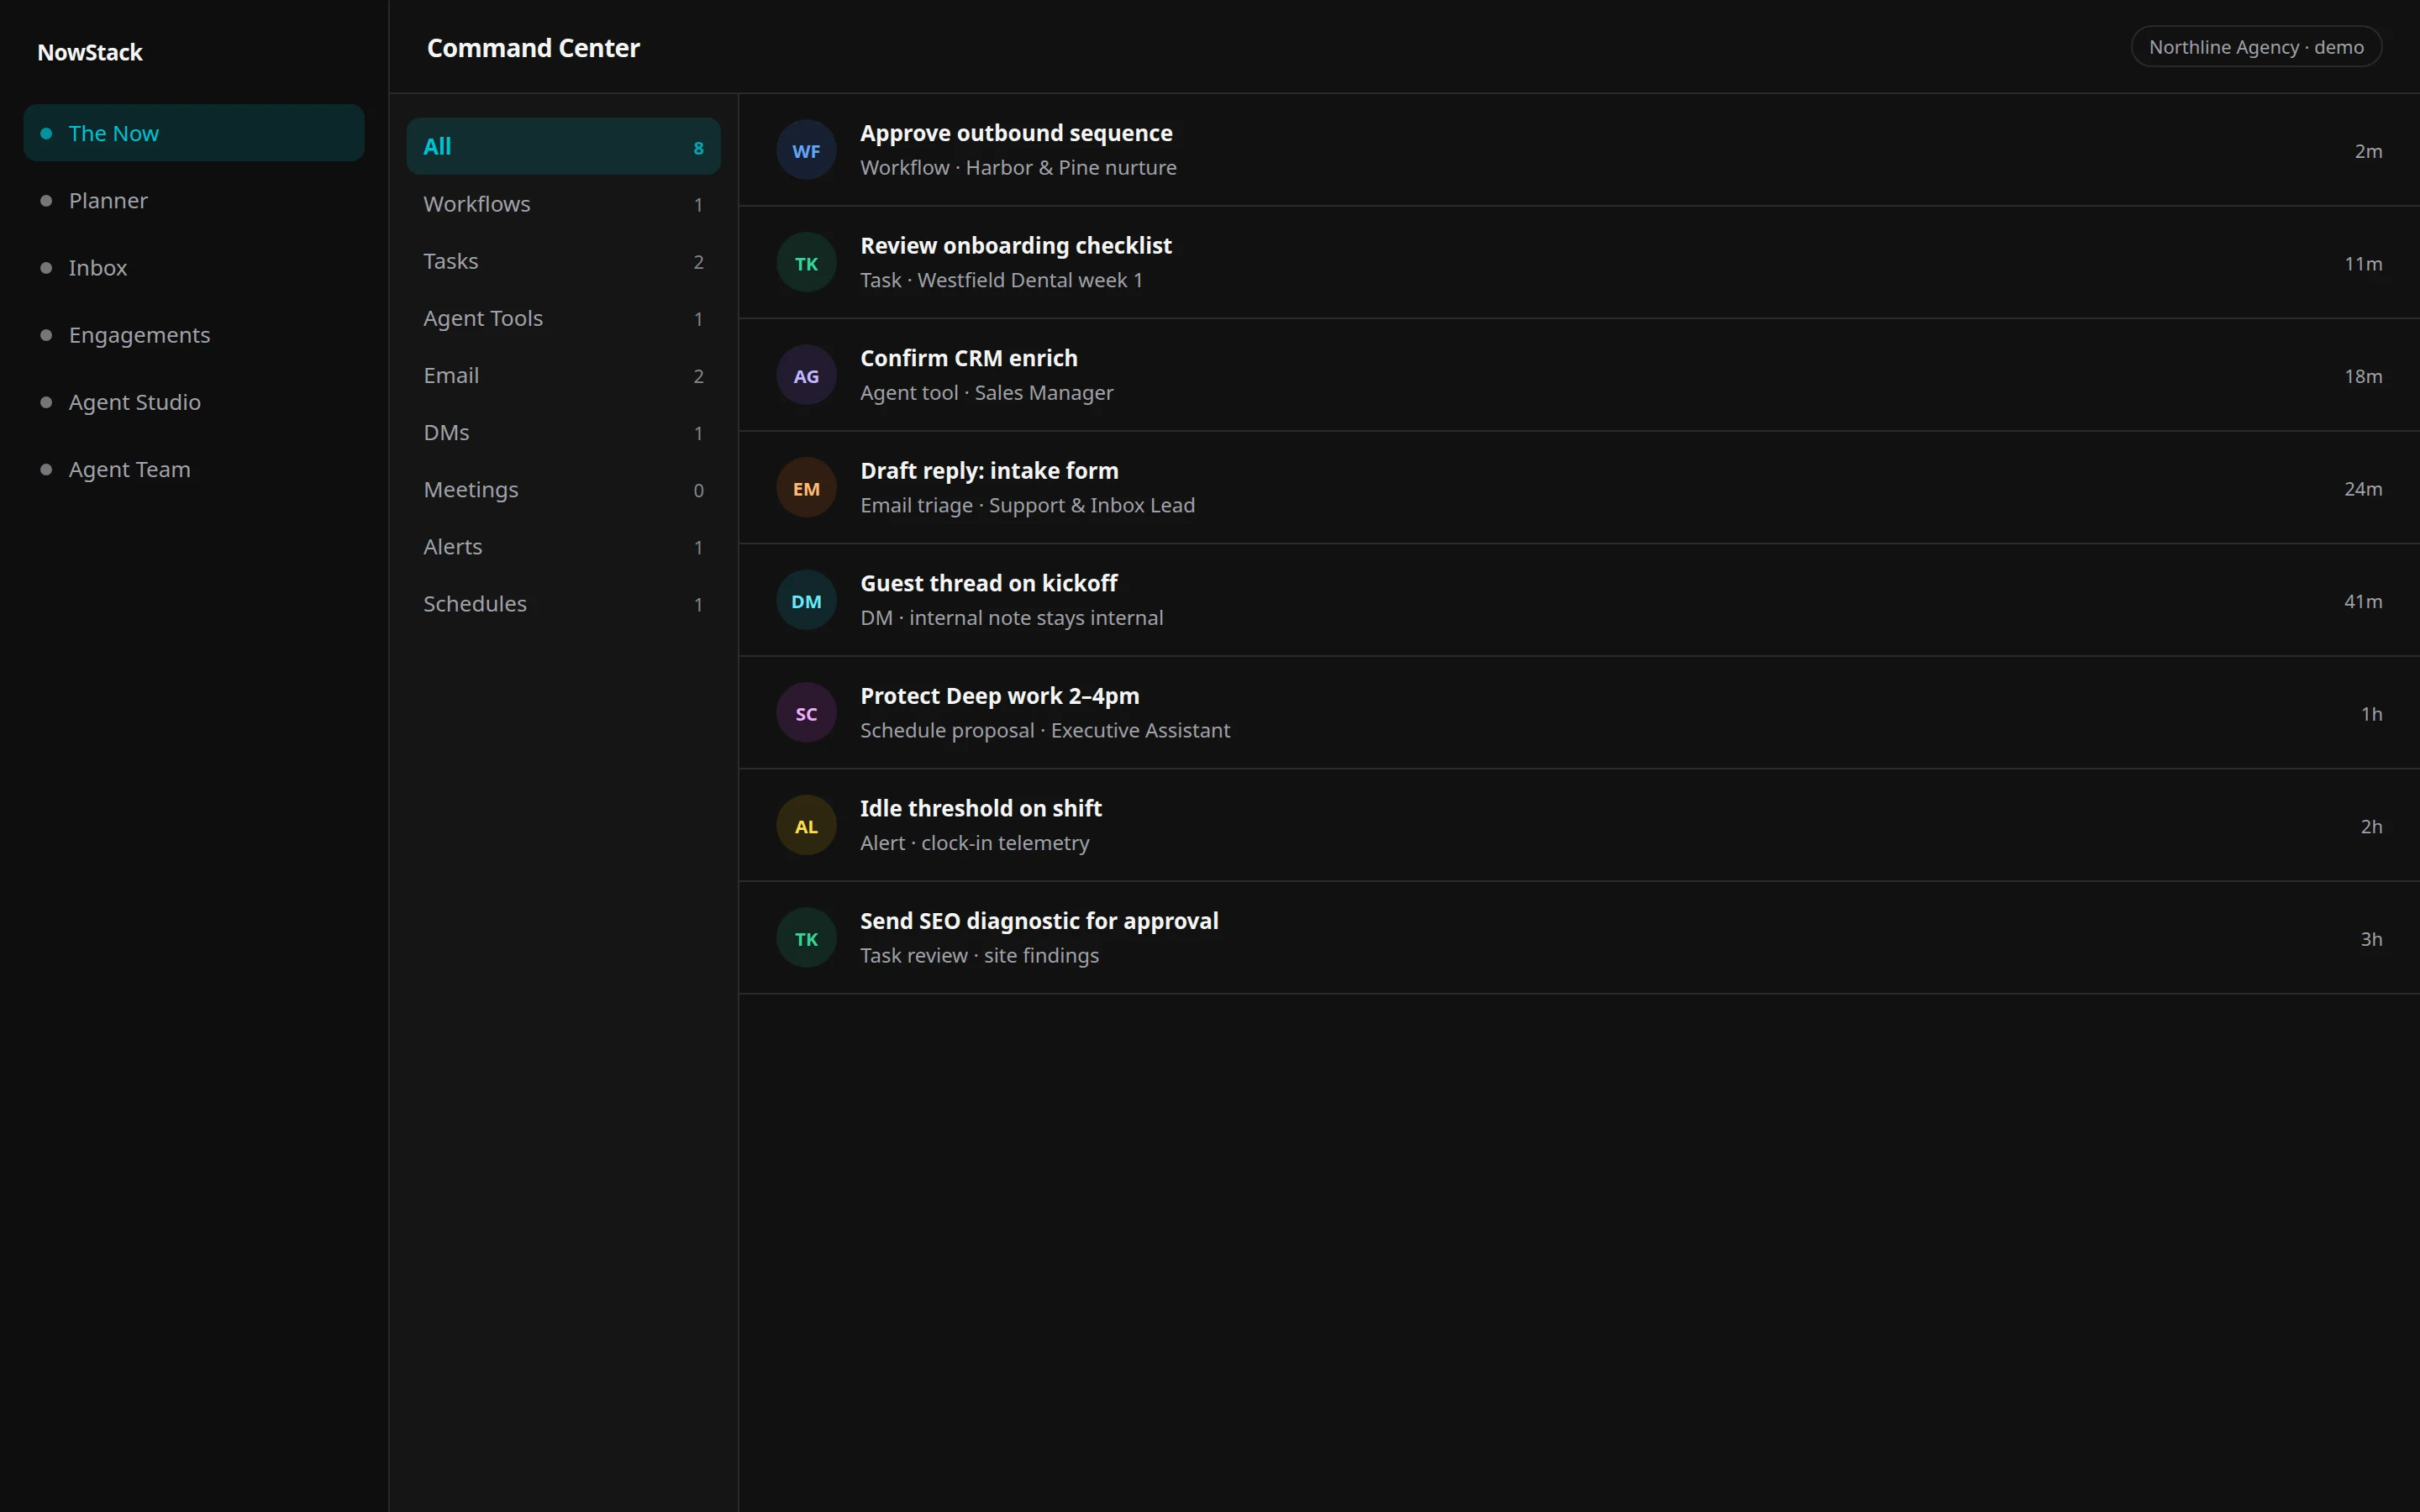The width and height of the screenshot is (2420, 1512).
Task: Click subtitle Email triage · Support & Inbox Lead
Action: 1027,505
